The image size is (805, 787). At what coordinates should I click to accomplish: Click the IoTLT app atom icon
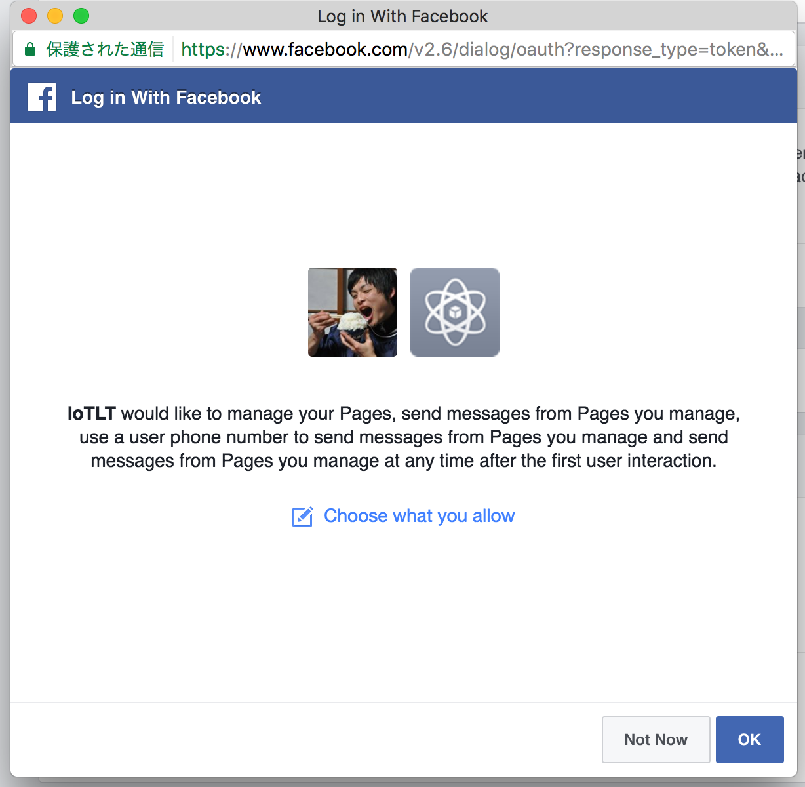pos(455,312)
